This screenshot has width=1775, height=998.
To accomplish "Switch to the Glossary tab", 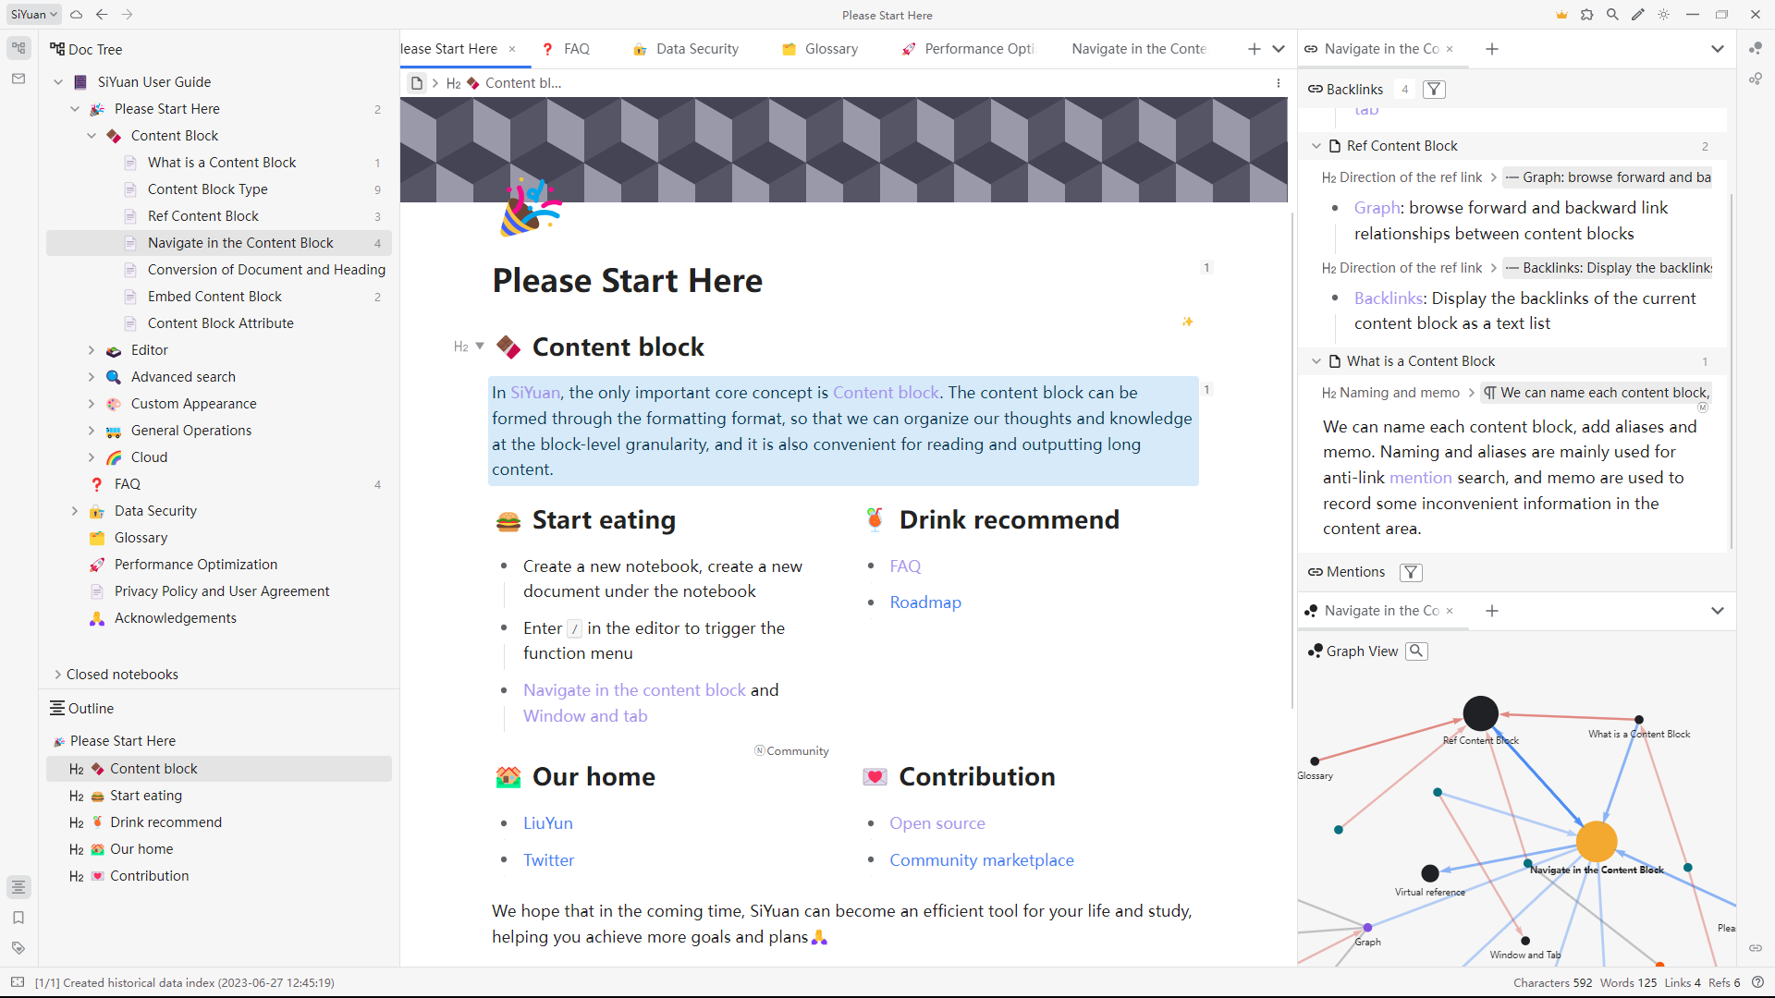I will tap(830, 49).
